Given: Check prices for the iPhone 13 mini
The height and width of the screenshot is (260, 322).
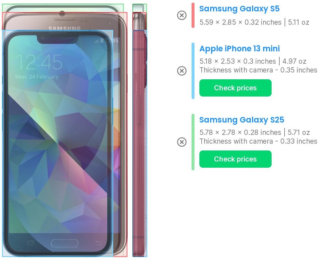Looking at the screenshot, I should click(x=235, y=88).
